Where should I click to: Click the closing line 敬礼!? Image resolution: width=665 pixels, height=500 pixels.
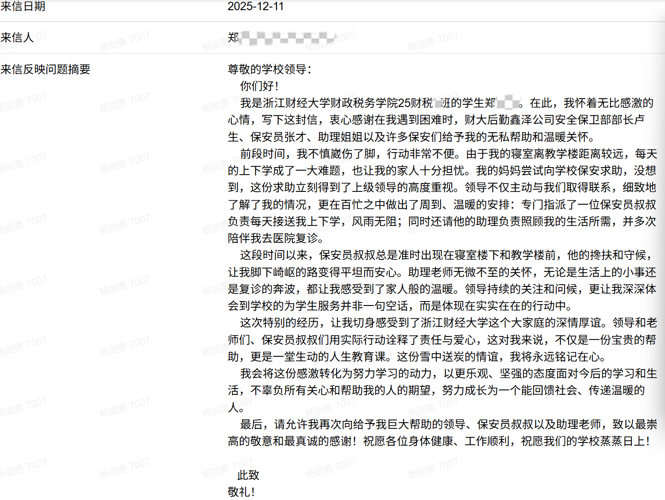(x=241, y=492)
